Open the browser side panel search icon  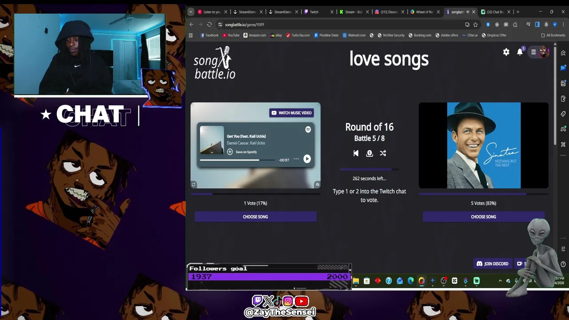click(x=563, y=53)
